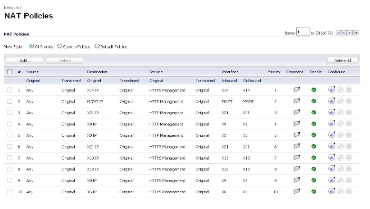View comment bubble for policy 9
The height and width of the screenshot is (209, 370).
(297, 180)
